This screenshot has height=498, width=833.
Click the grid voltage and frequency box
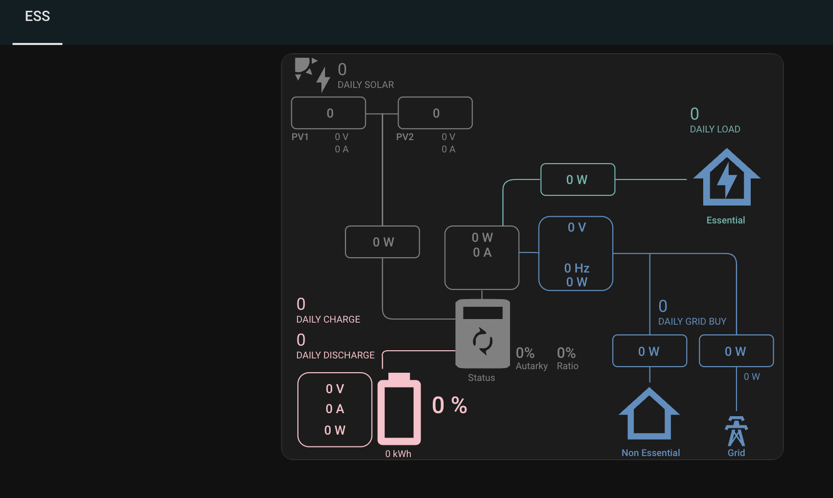click(575, 254)
